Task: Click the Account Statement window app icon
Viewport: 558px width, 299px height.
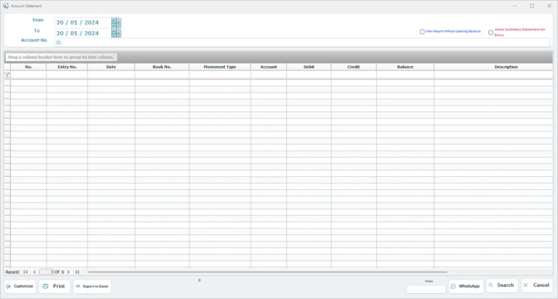Action: pos(6,6)
